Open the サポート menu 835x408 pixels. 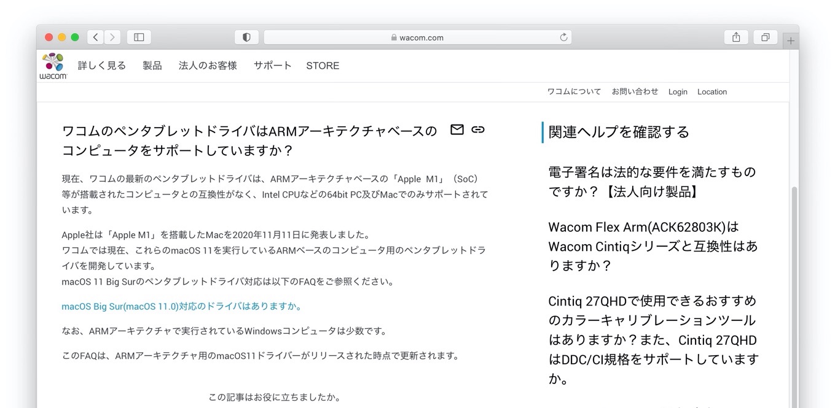272,66
